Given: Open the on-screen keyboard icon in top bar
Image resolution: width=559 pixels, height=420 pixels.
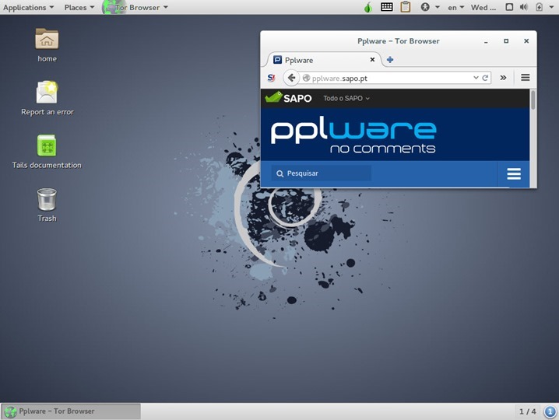Looking at the screenshot, I should (387, 7).
